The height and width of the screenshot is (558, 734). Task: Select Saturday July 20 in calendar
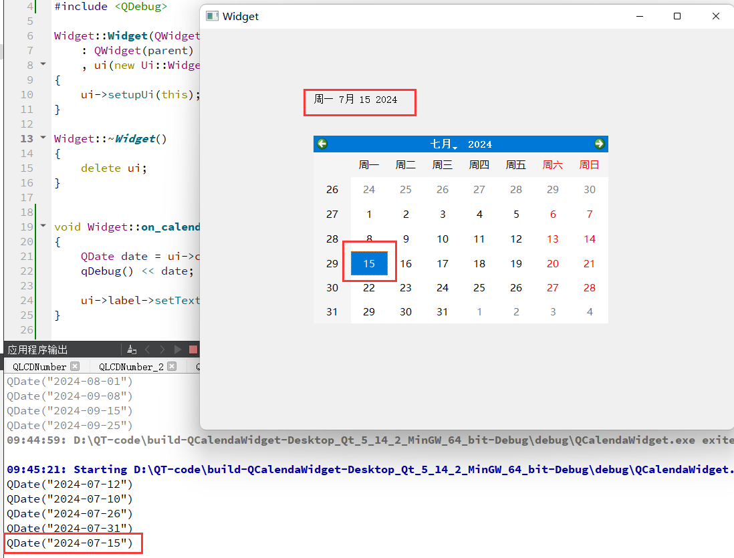click(x=553, y=263)
